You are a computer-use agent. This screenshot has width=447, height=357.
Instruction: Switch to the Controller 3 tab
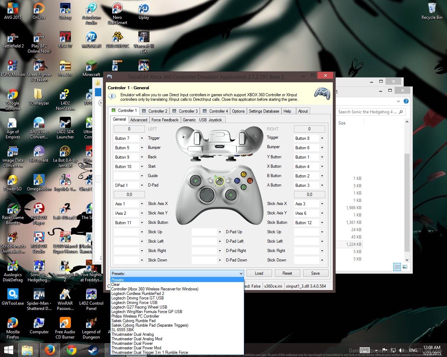tap(184, 111)
